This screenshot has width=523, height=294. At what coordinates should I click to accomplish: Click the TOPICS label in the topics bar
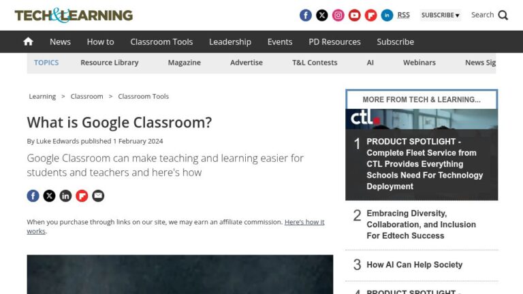[46, 63]
